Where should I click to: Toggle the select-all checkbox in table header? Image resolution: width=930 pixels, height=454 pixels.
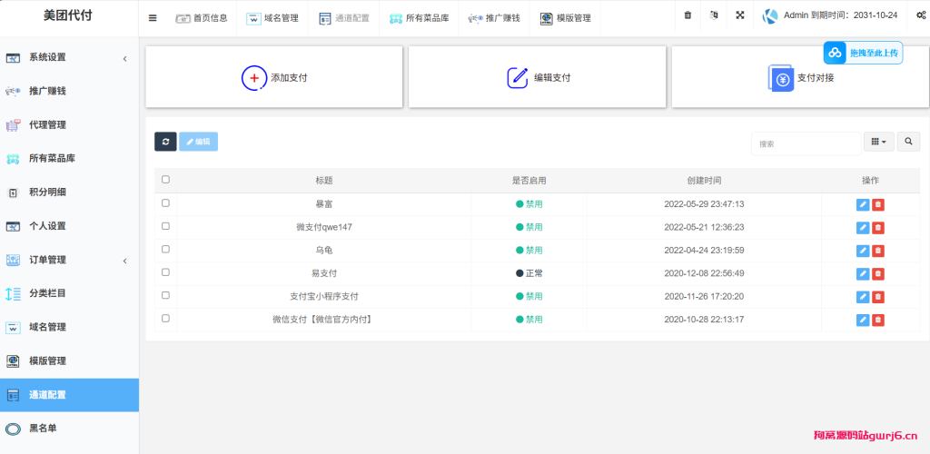(x=165, y=180)
